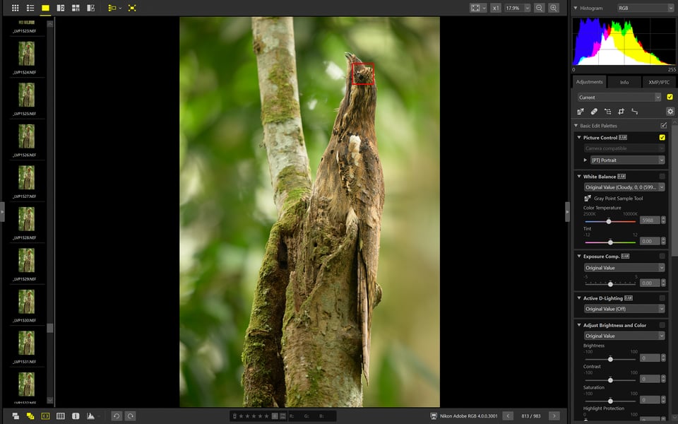Rotate image counterclockwise

click(x=117, y=416)
